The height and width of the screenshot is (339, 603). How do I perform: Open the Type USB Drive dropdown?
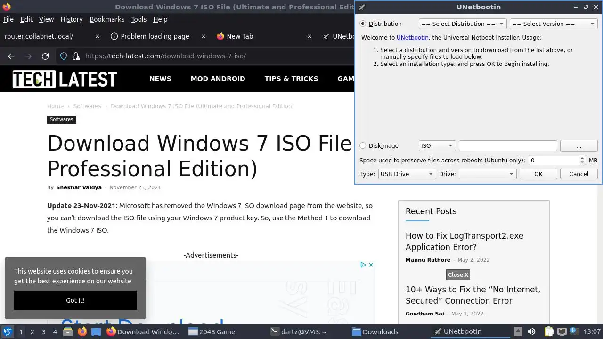coord(407,174)
